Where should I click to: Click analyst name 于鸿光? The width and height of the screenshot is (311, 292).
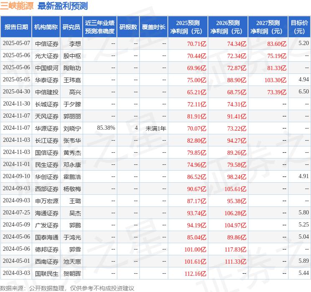click(x=72, y=237)
